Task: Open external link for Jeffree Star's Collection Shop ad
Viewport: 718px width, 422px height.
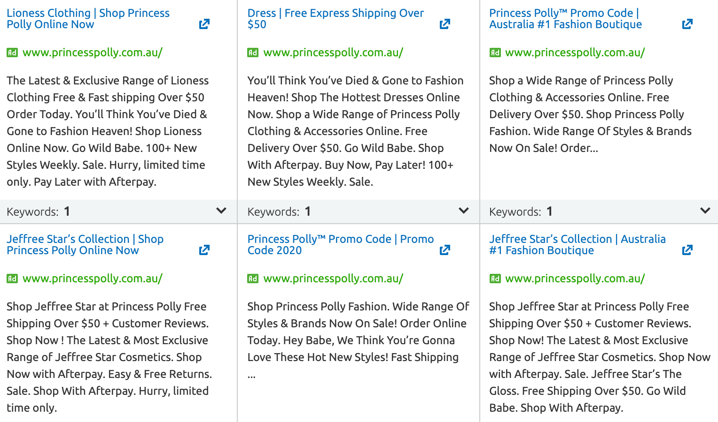Action: [204, 250]
